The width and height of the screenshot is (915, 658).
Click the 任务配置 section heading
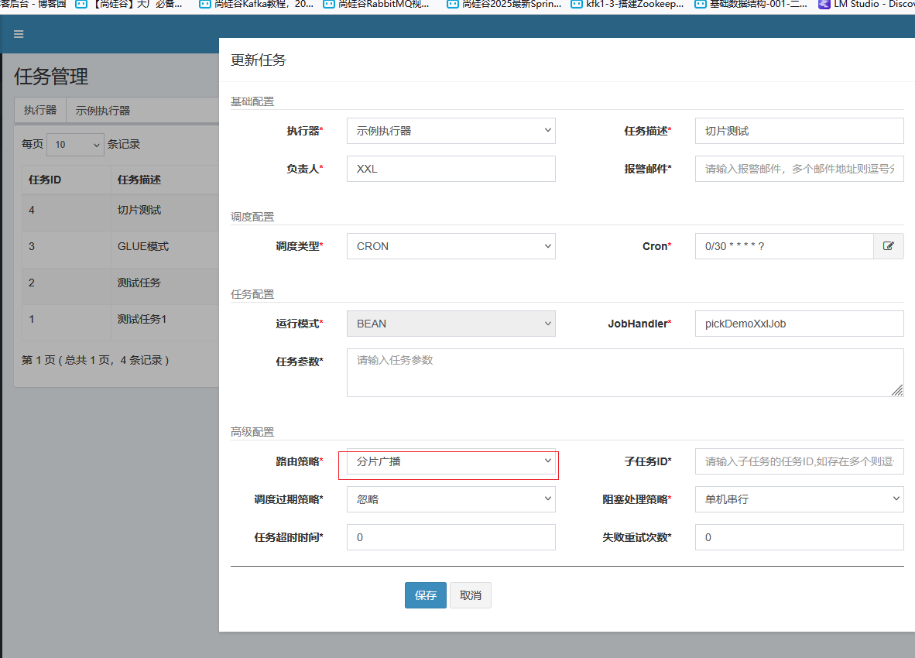pos(252,294)
